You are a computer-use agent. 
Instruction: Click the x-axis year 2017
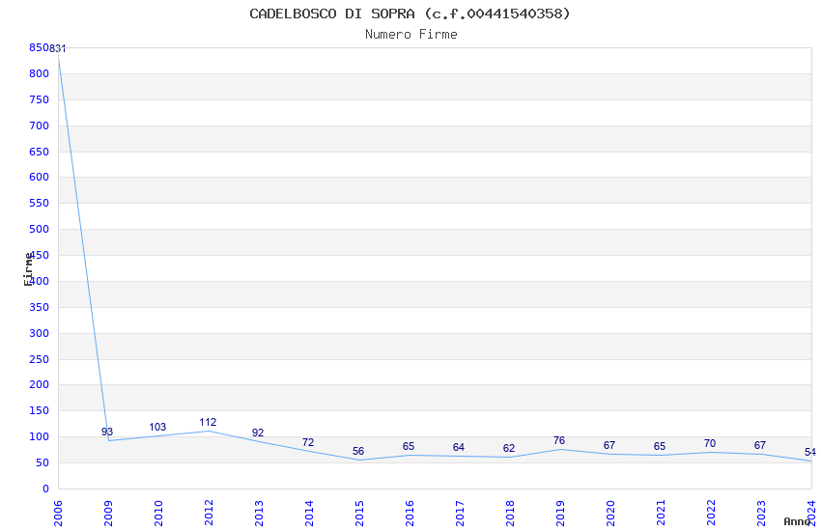coord(460,514)
